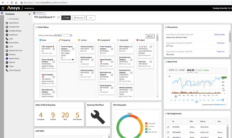
Task: Open Tasks in the sidebar
Action: click(x=11, y=66)
